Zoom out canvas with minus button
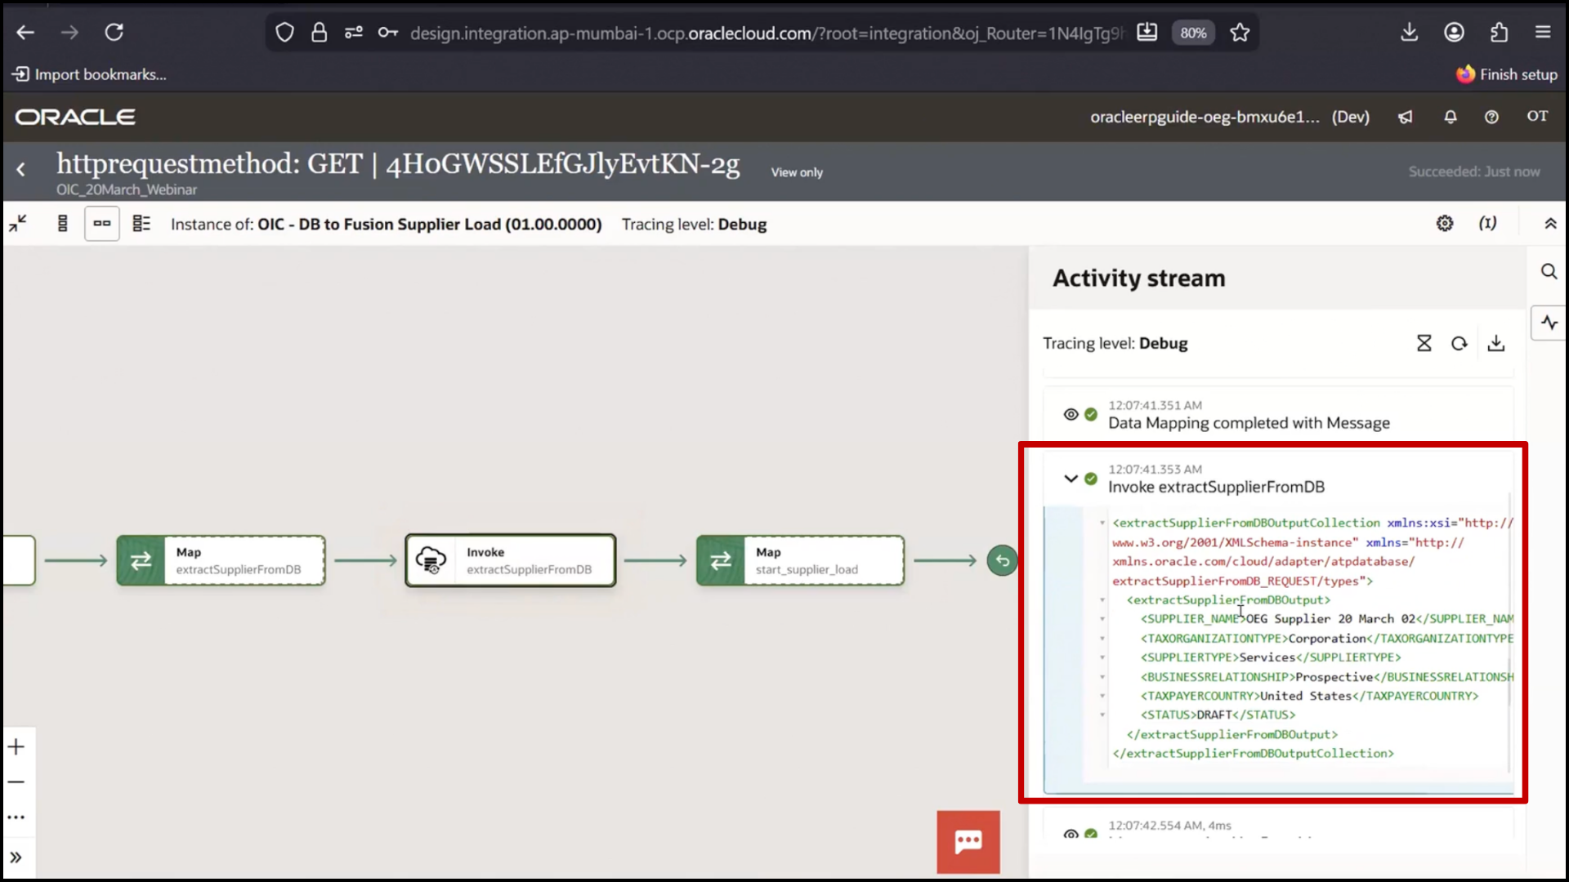This screenshot has width=1569, height=882. click(16, 782)
